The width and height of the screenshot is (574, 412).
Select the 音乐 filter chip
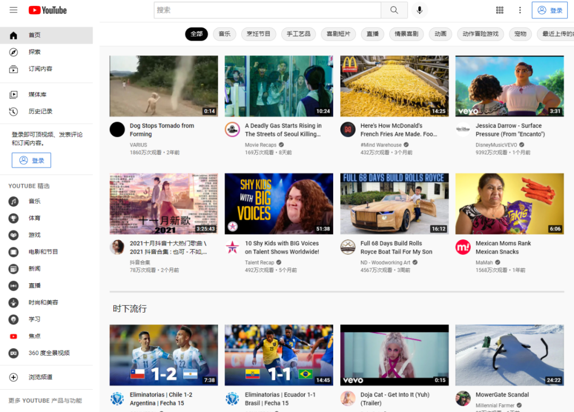(x=225, y=34)
